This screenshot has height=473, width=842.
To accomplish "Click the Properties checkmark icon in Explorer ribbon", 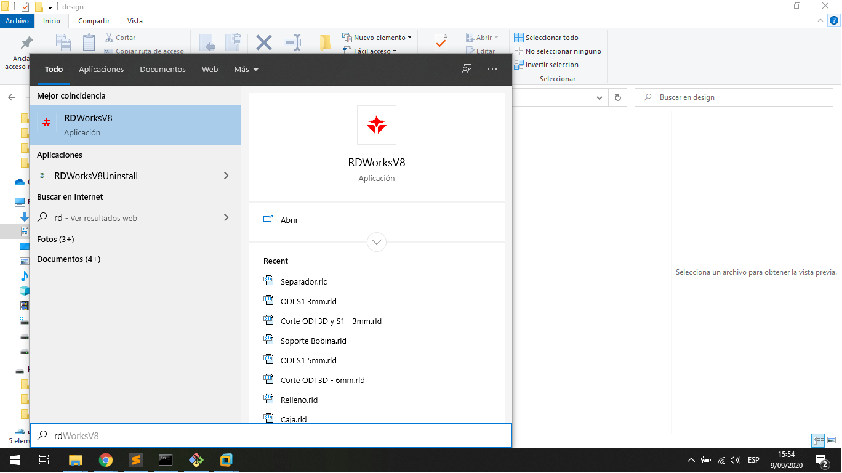I will pyautogui.click(x=441, y=42).
